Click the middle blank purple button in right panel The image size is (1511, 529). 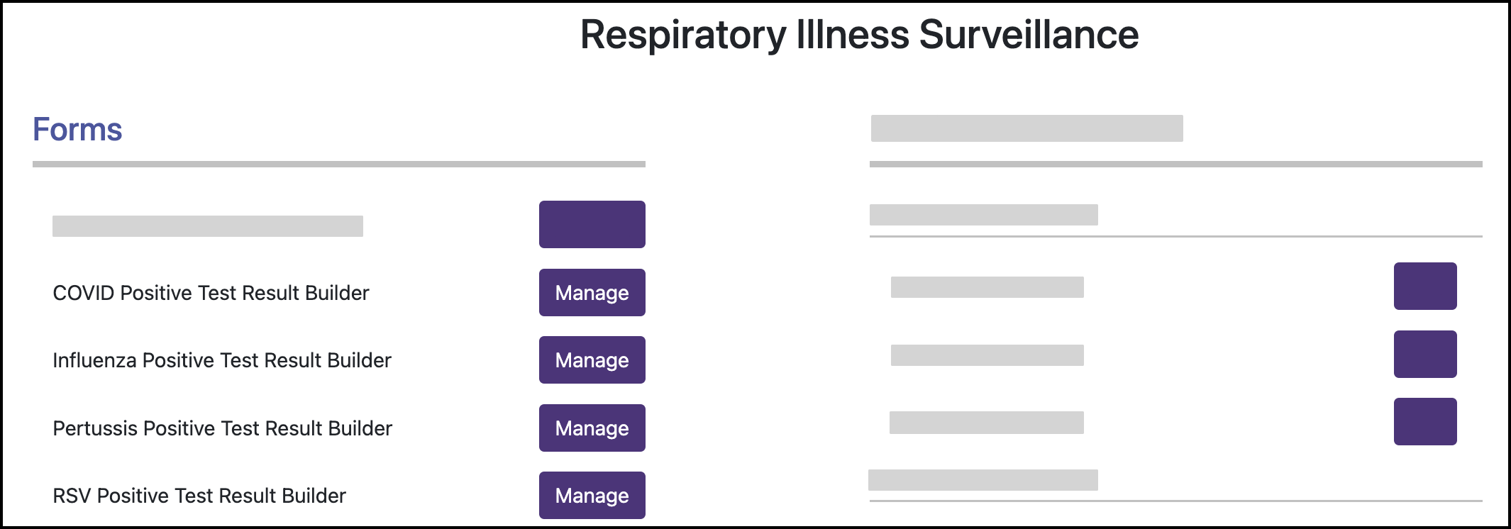click(1424, 354)
